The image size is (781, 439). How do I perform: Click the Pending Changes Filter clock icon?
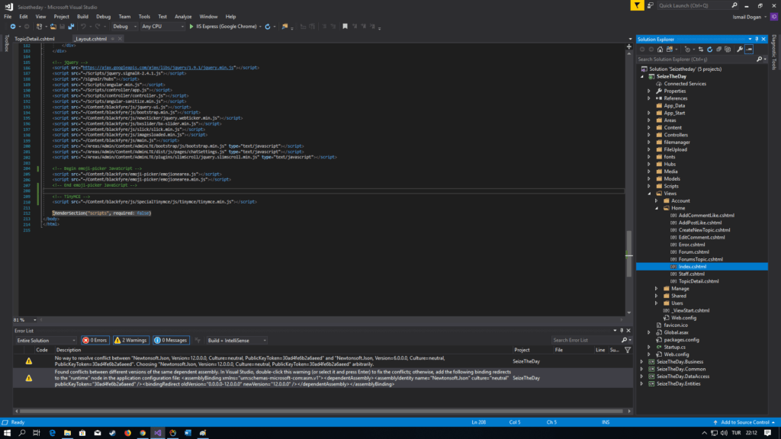click(x=688, y=50)
